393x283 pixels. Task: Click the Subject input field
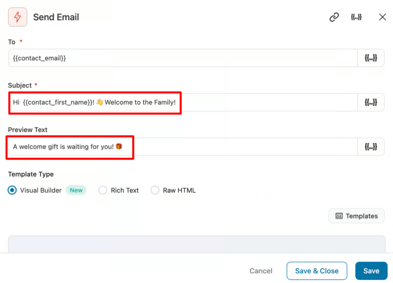coord(183,102)
